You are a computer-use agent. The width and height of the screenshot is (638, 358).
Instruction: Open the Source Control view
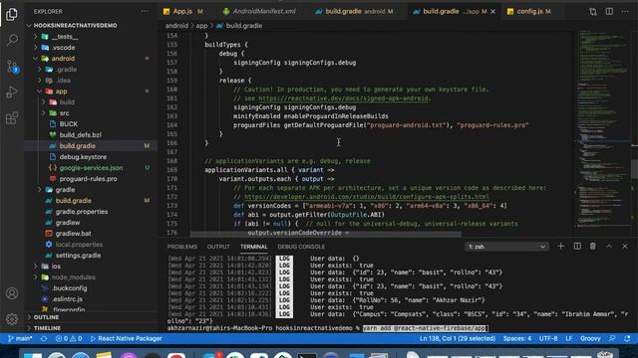12,67
